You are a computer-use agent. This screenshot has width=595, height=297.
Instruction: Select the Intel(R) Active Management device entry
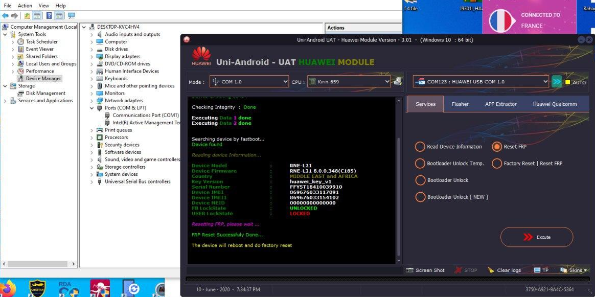point(143,123)
